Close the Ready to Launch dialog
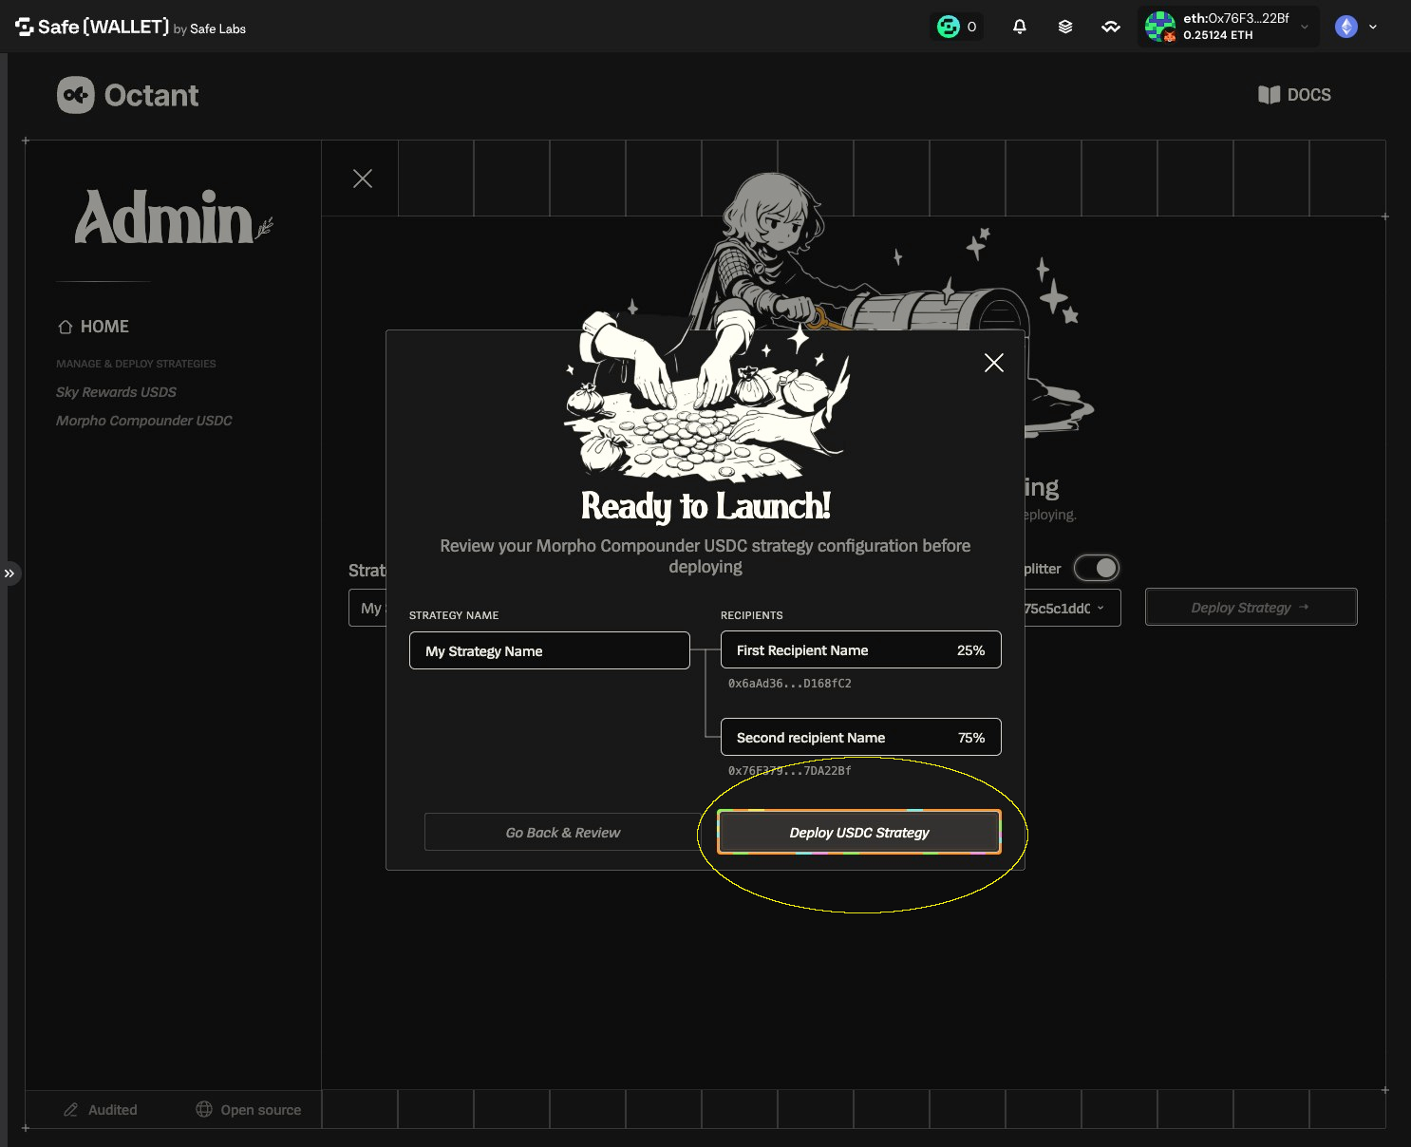The width and height of the screenshot is (1411, 1147). (994, 363)
